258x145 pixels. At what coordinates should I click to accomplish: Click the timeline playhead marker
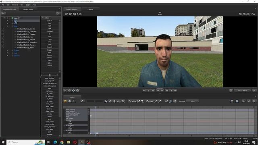tap(95, 107)
